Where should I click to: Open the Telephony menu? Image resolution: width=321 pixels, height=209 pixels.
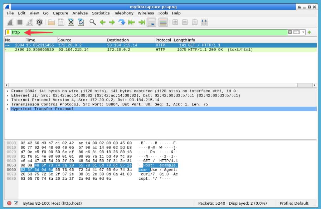[124, 13]
